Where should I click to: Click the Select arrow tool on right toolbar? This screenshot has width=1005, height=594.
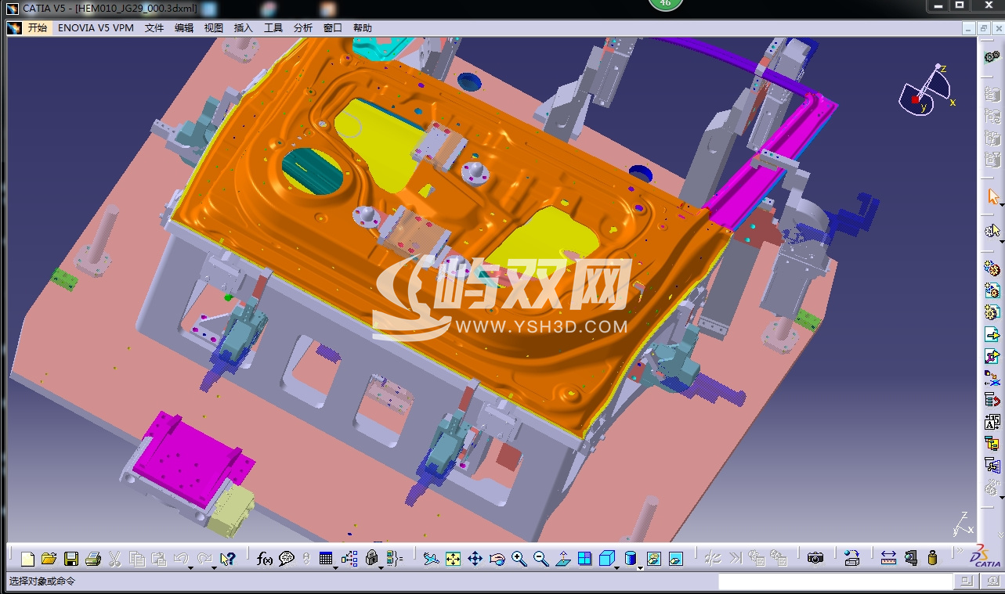992,196
